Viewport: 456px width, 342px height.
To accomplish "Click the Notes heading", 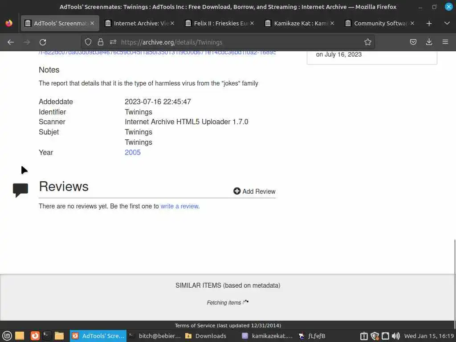I will tap(49, 70).
